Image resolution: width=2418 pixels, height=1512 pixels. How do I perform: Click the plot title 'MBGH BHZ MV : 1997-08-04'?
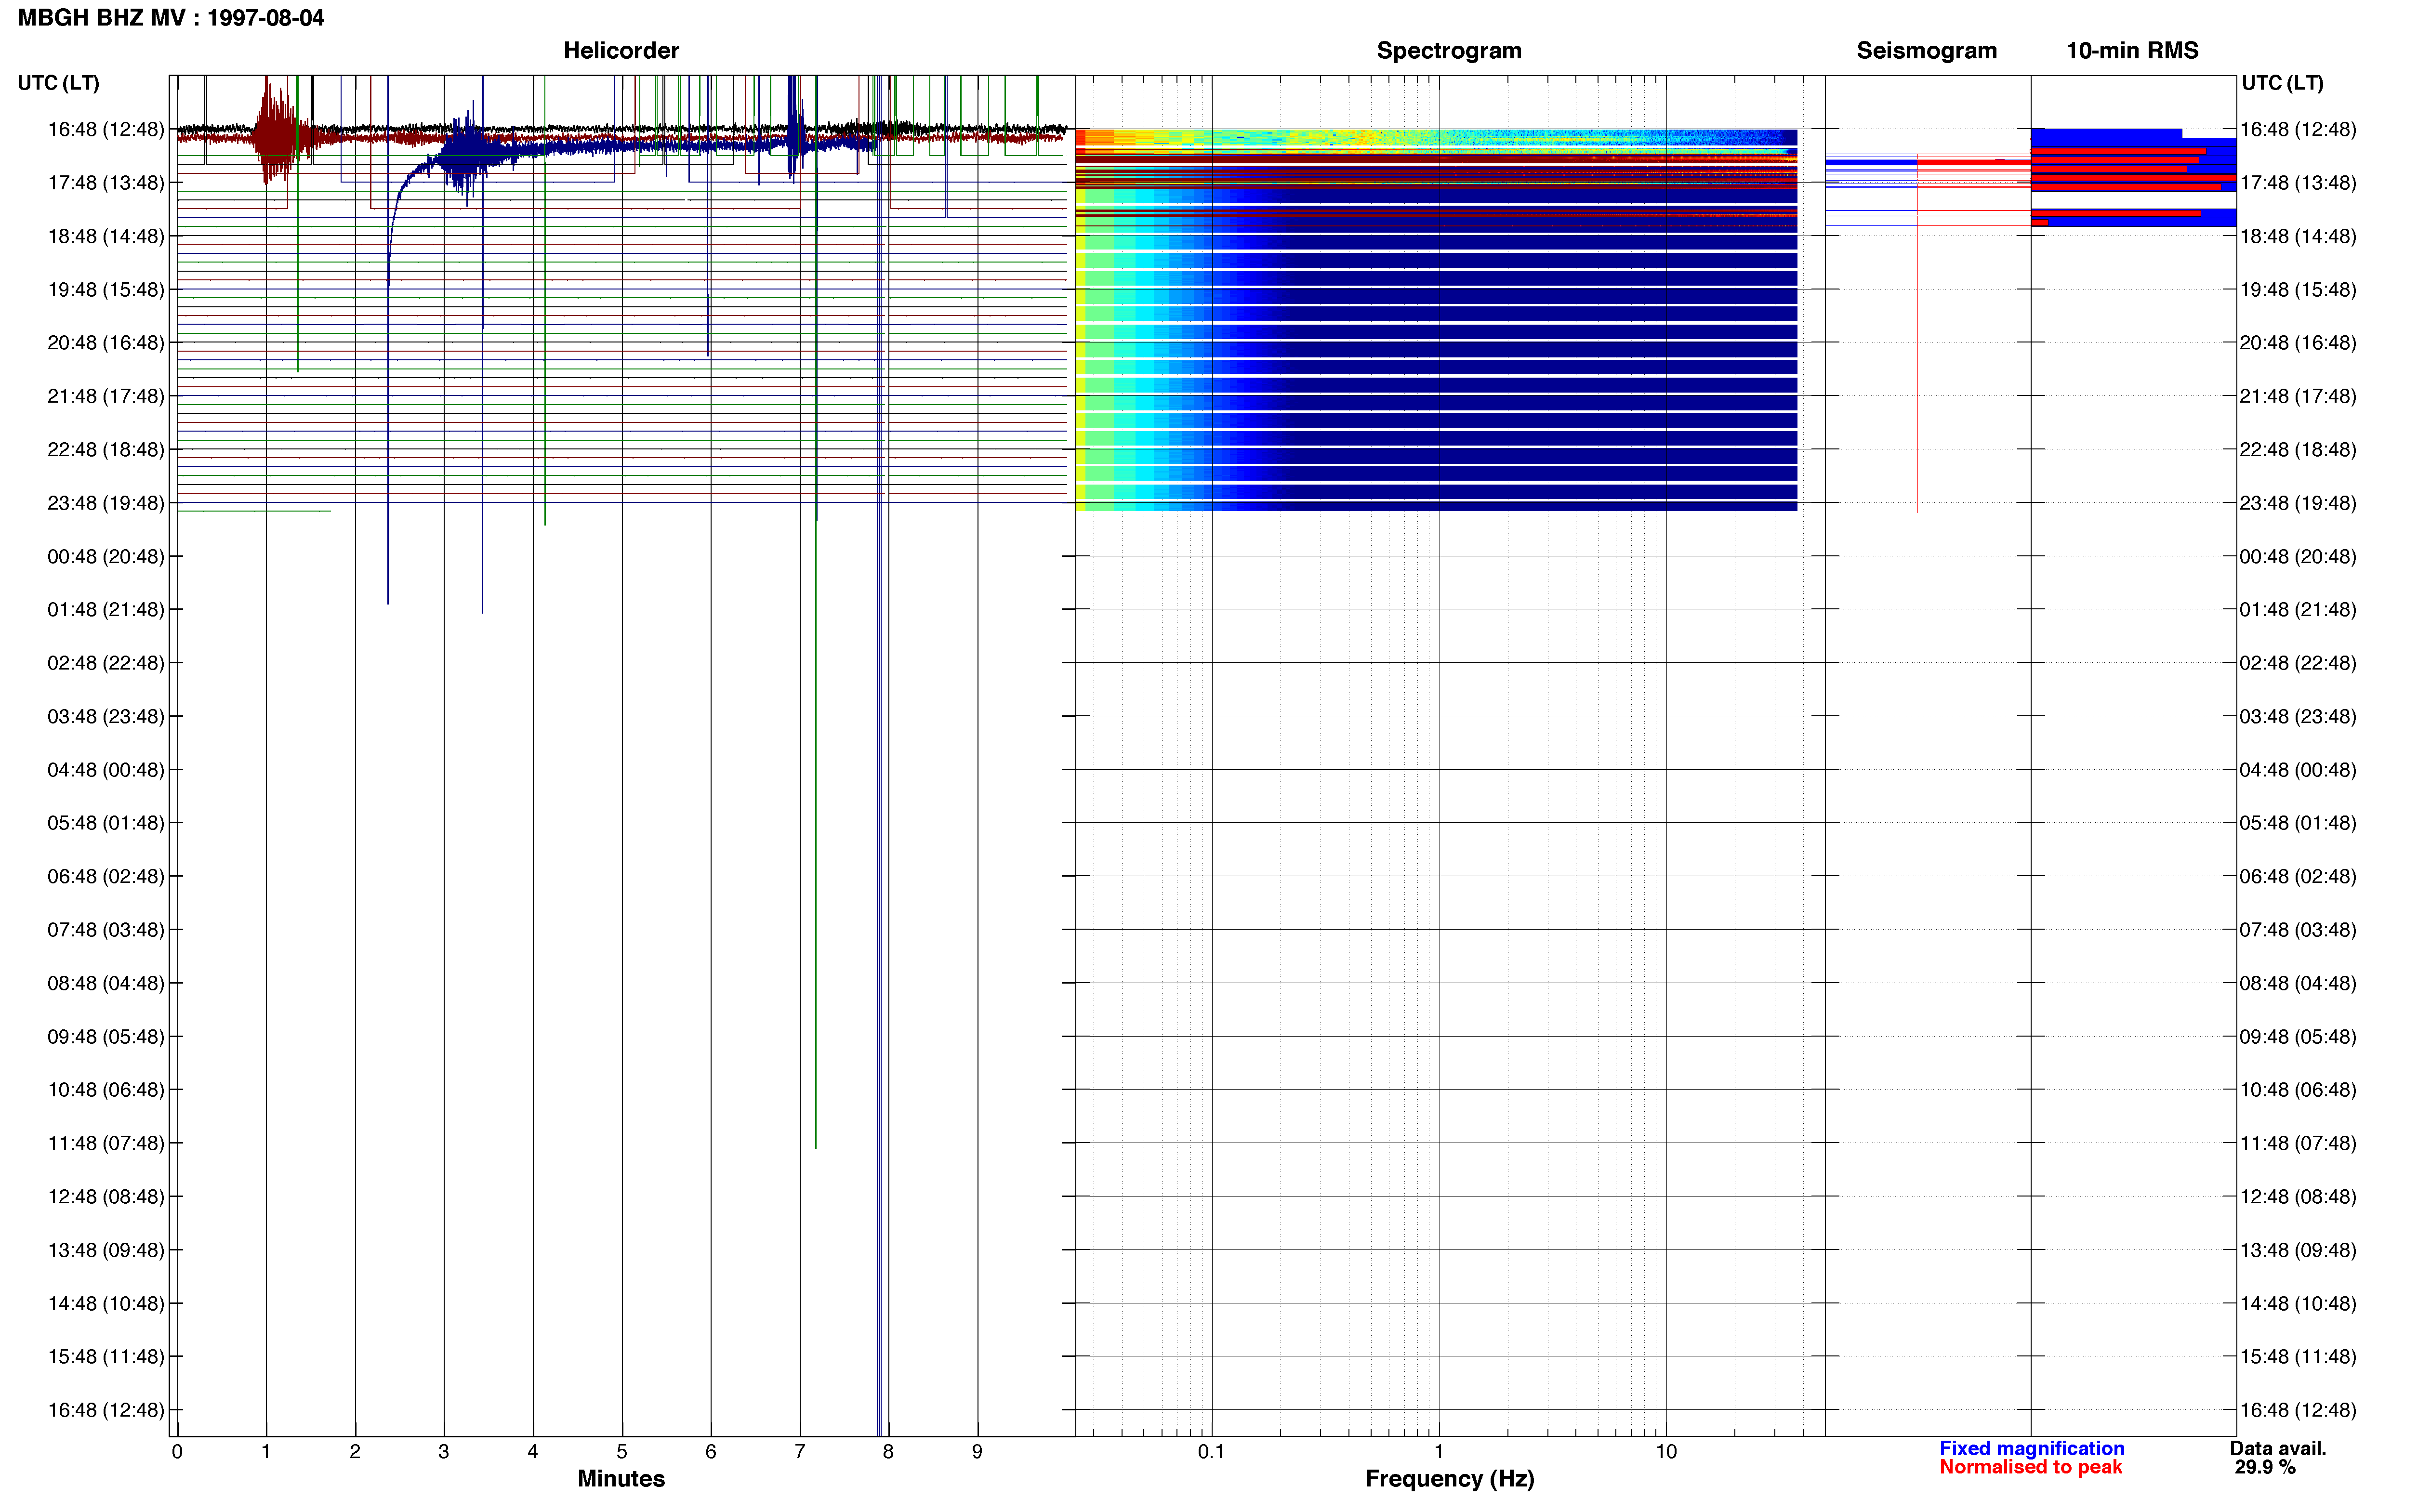[x=171, y=18]
